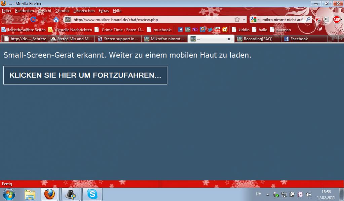Open 'Aktuelle Nachrichten' feed bookmark
The width and height of the screenshot is (344, 201).
70,30
